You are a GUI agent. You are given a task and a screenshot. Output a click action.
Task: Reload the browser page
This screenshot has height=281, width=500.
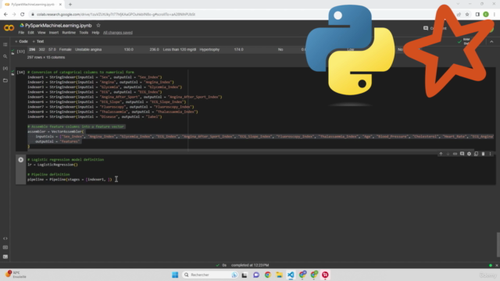pos(23,14)
